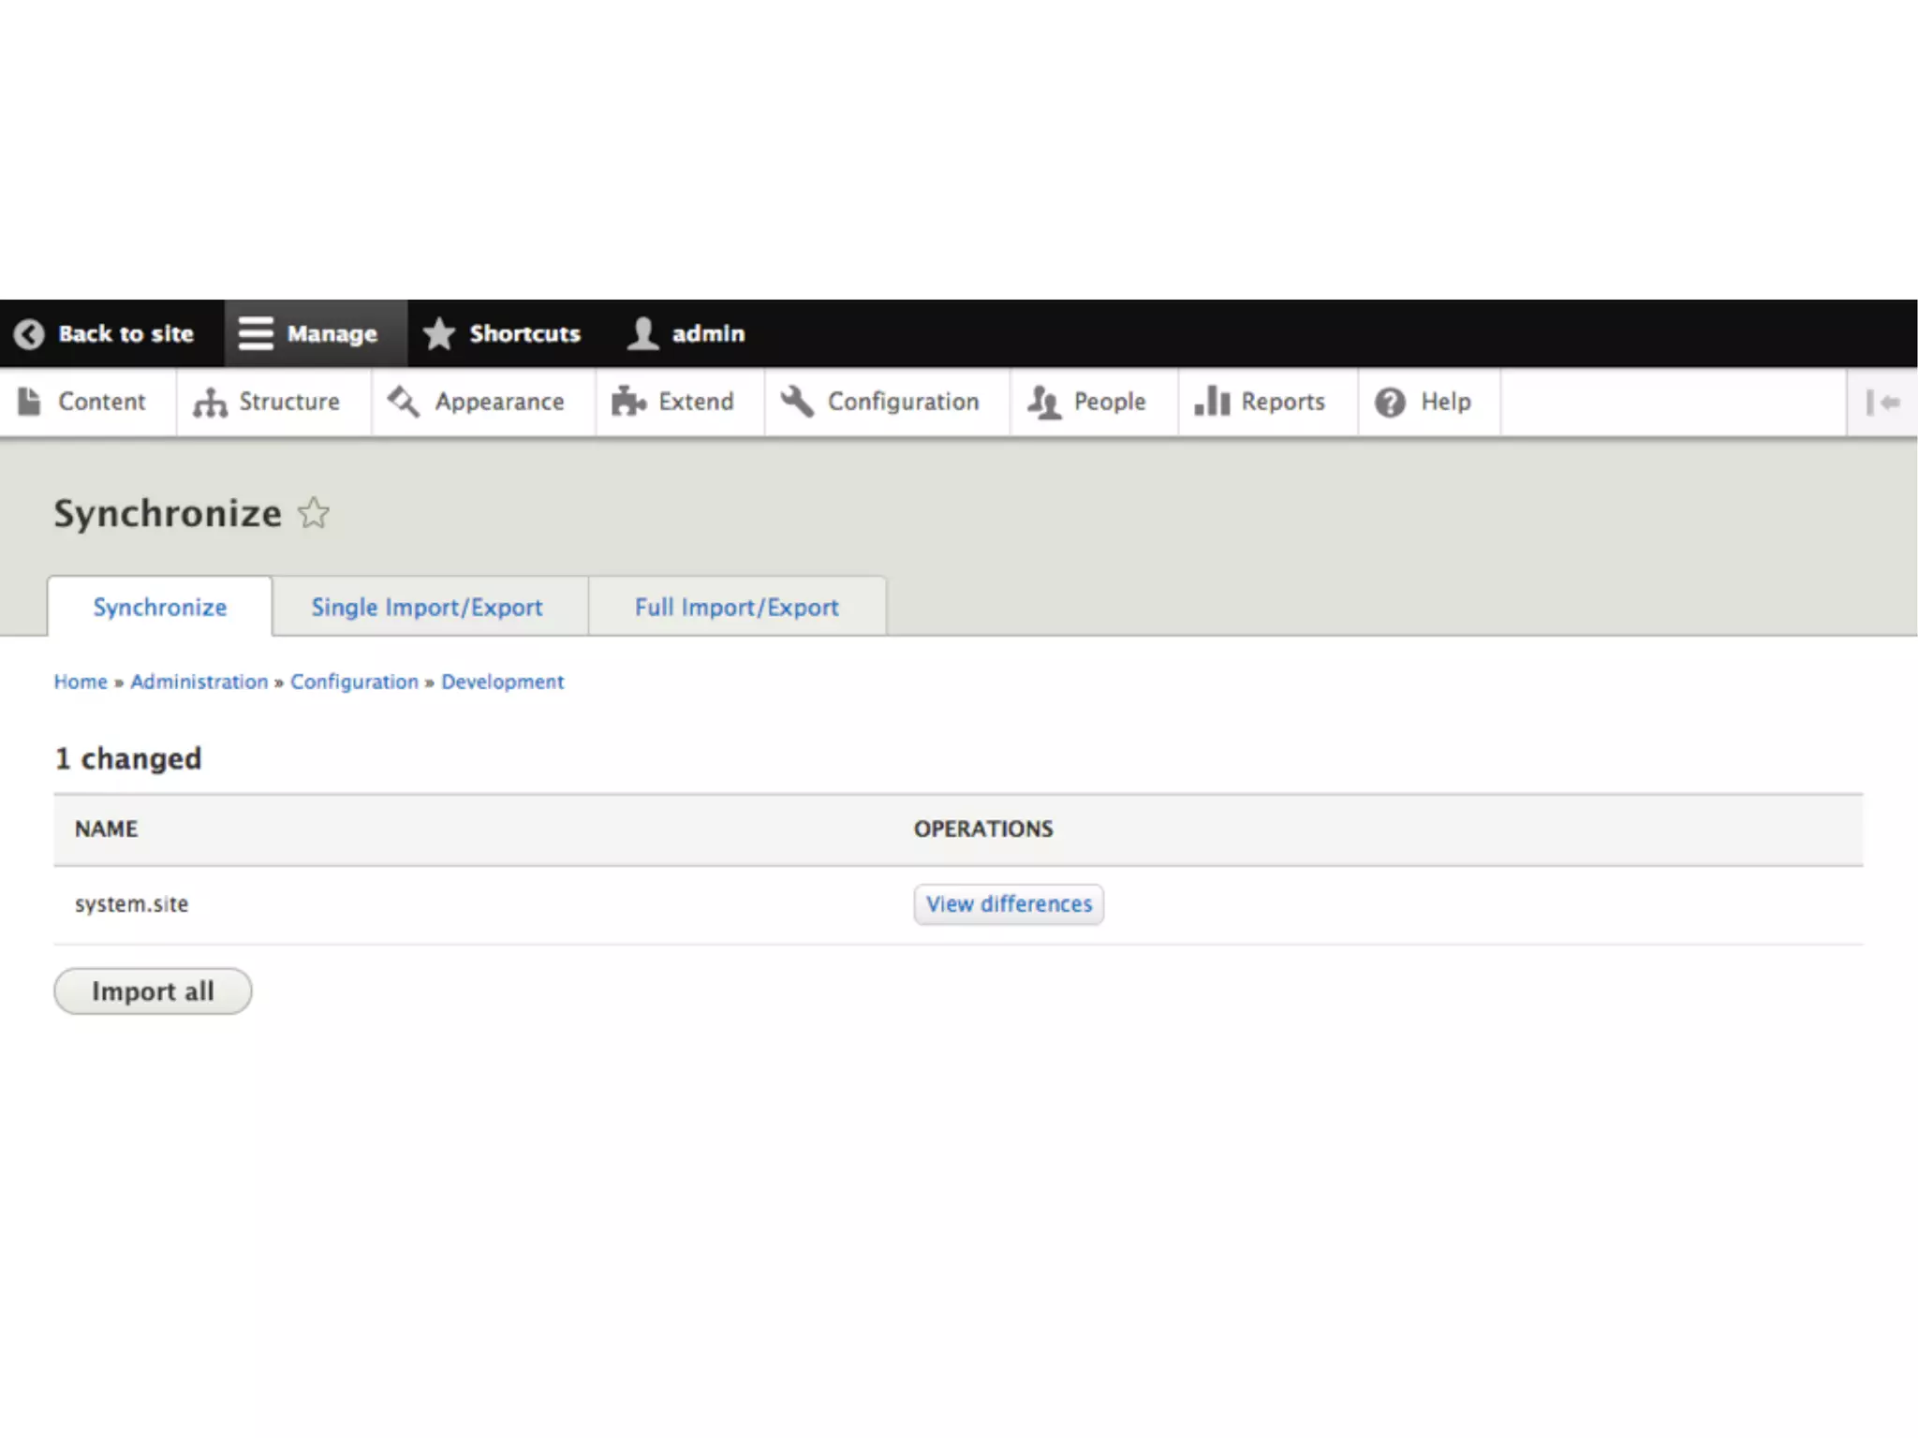This screenshot has height=1438, width=1918.
Task: Click the Structure hierarchy icon
Action: coord(210,403)
